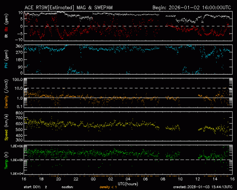Click the start DOY: 2 label
Viewport: 237px width, 190px height.
point(35,187)
